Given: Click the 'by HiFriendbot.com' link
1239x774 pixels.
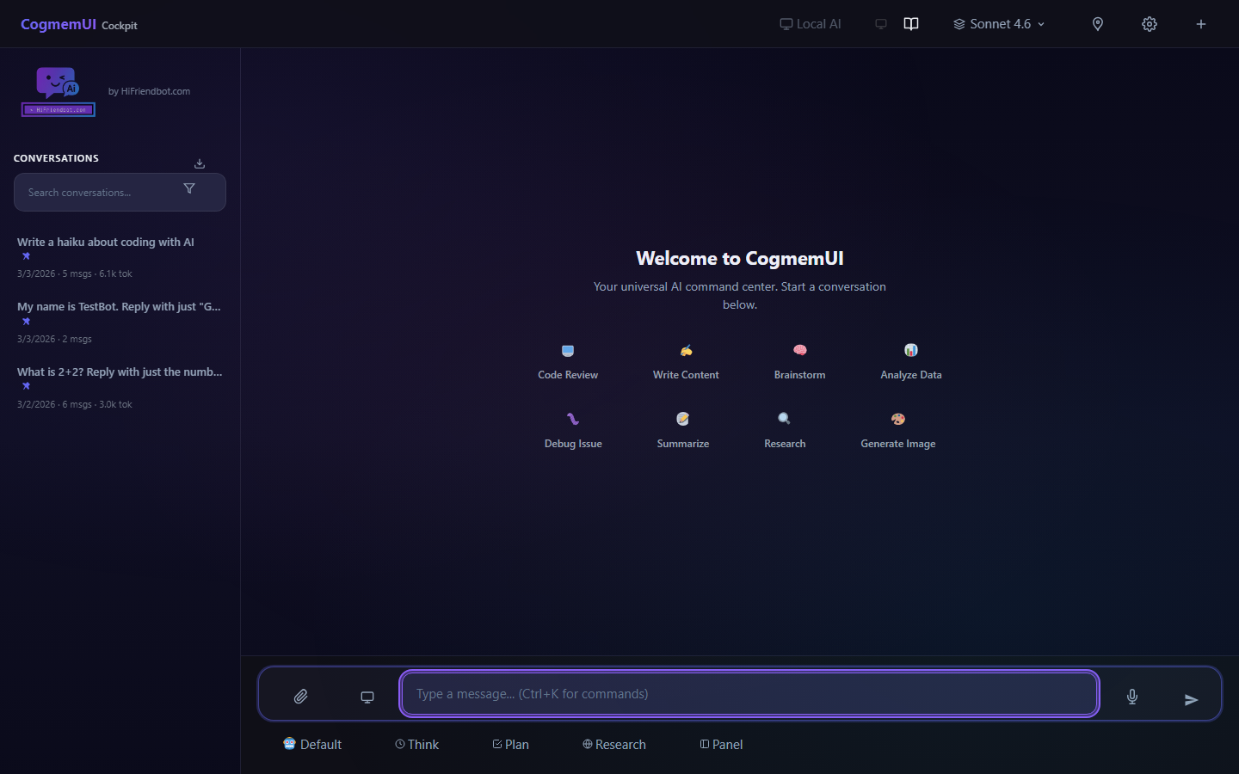Looking at the screenshot, I should click(x=149, y=91).
